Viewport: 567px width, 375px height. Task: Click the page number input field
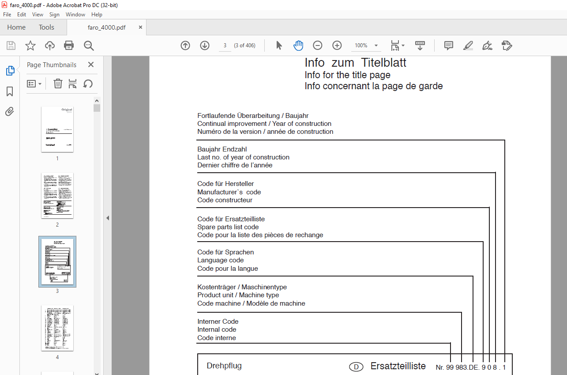(x=225, y=45)
